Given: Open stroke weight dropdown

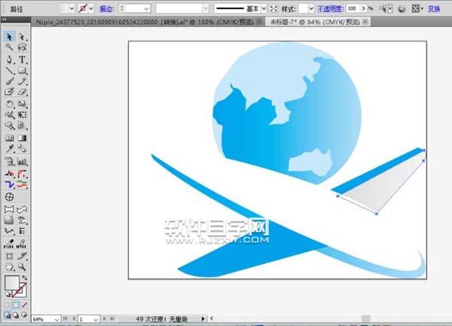Looking at the screenshot, I should tap(146, 8).
